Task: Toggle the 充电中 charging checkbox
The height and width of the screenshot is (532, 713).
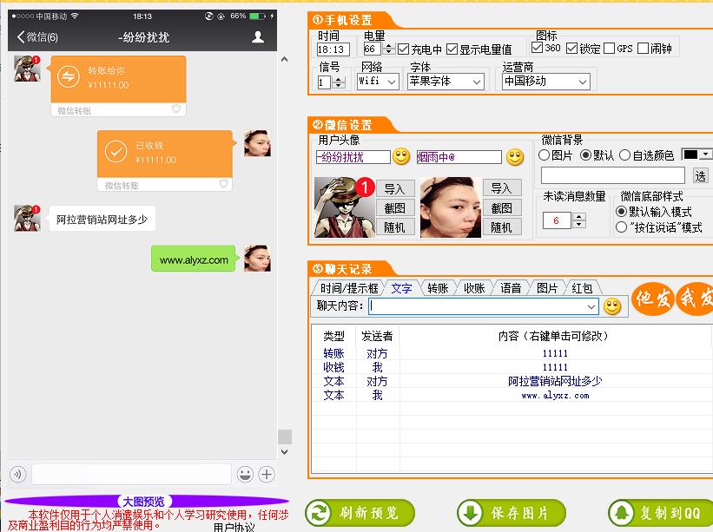Action: 403,49
